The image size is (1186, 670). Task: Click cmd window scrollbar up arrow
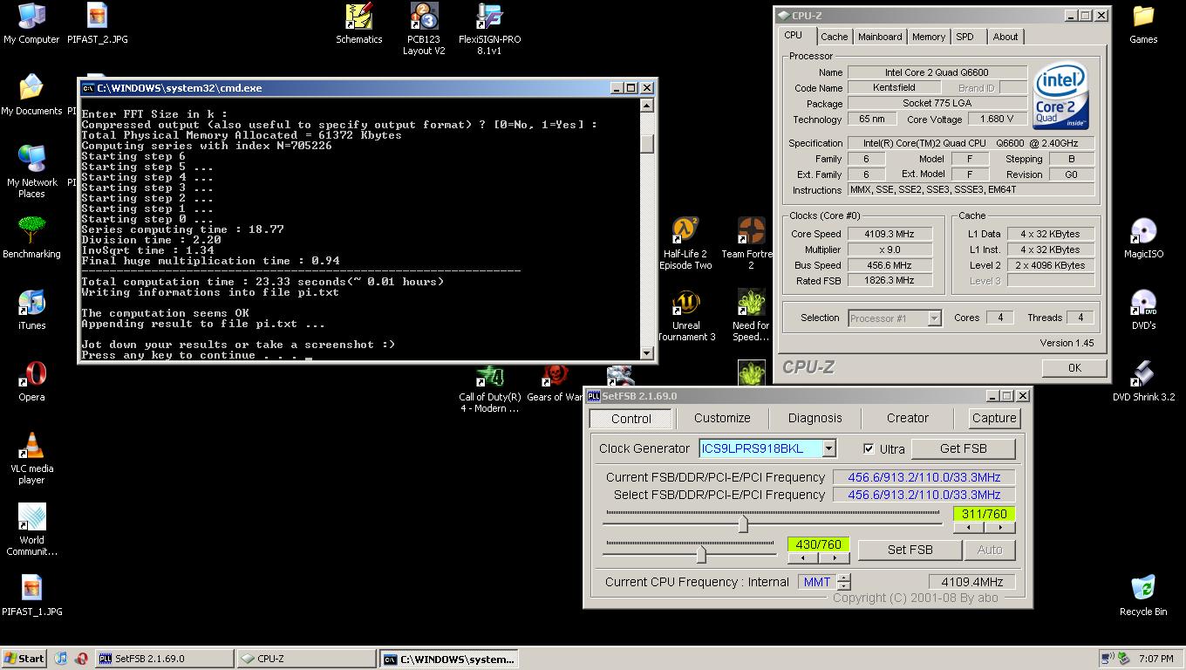[646, 106]
